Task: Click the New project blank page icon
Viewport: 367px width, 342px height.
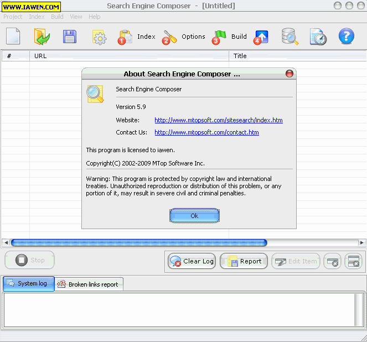Action: pos(13,37)
